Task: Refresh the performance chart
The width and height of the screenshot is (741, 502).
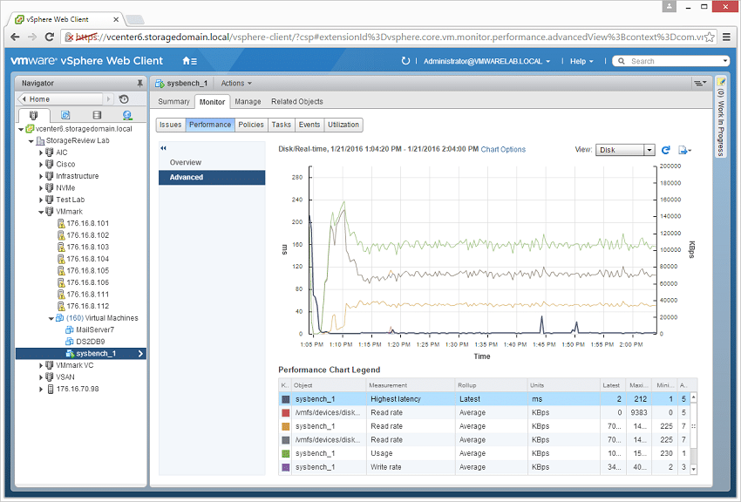Action: click(665, 150)
